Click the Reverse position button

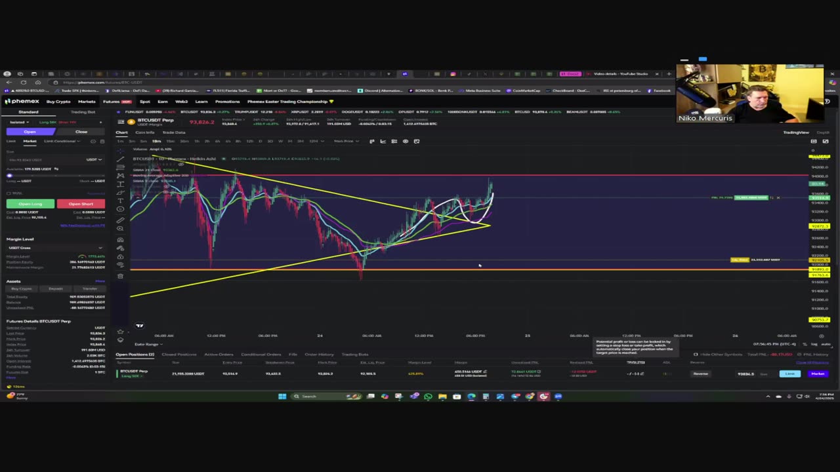(701, 374)
